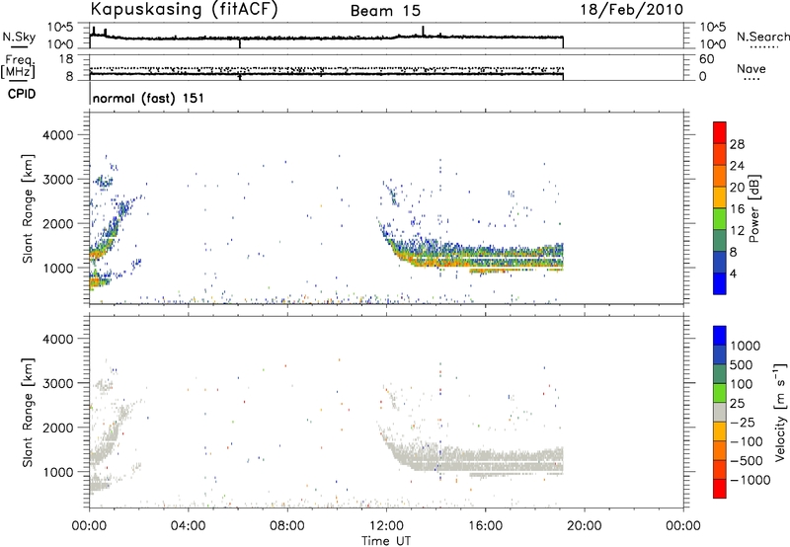Click the "Power [dB]" colorbar title
The image size is (790, 547).
coord(753,208)
